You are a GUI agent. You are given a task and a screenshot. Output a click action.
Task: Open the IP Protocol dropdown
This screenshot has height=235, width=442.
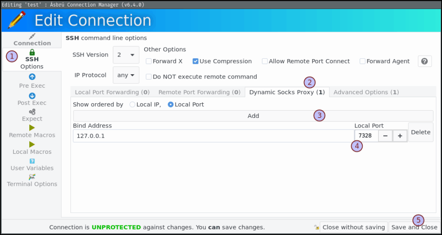tap(126, 75)
